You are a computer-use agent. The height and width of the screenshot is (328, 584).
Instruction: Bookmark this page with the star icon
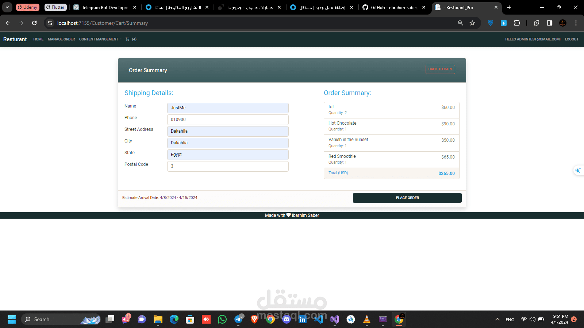472,23
